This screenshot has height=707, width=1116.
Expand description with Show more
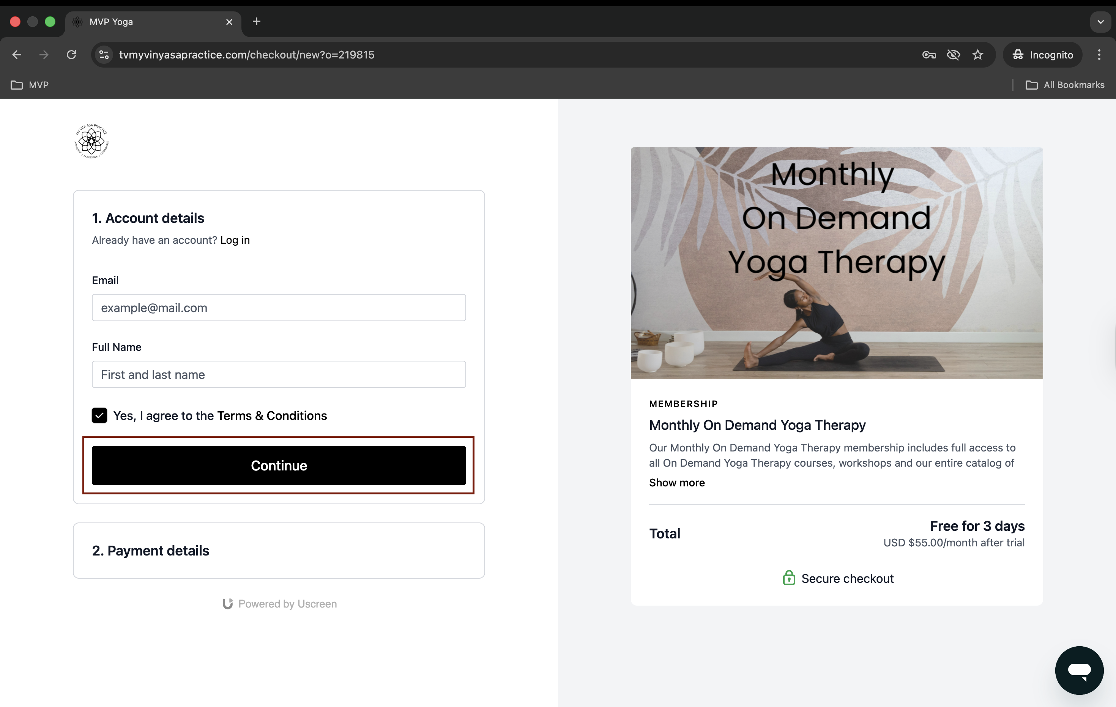pos(677,483)
